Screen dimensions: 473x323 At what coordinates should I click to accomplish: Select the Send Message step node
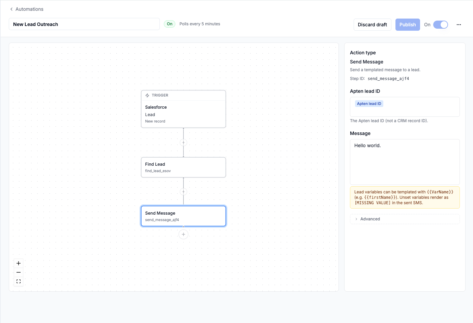tap(183, 216)
